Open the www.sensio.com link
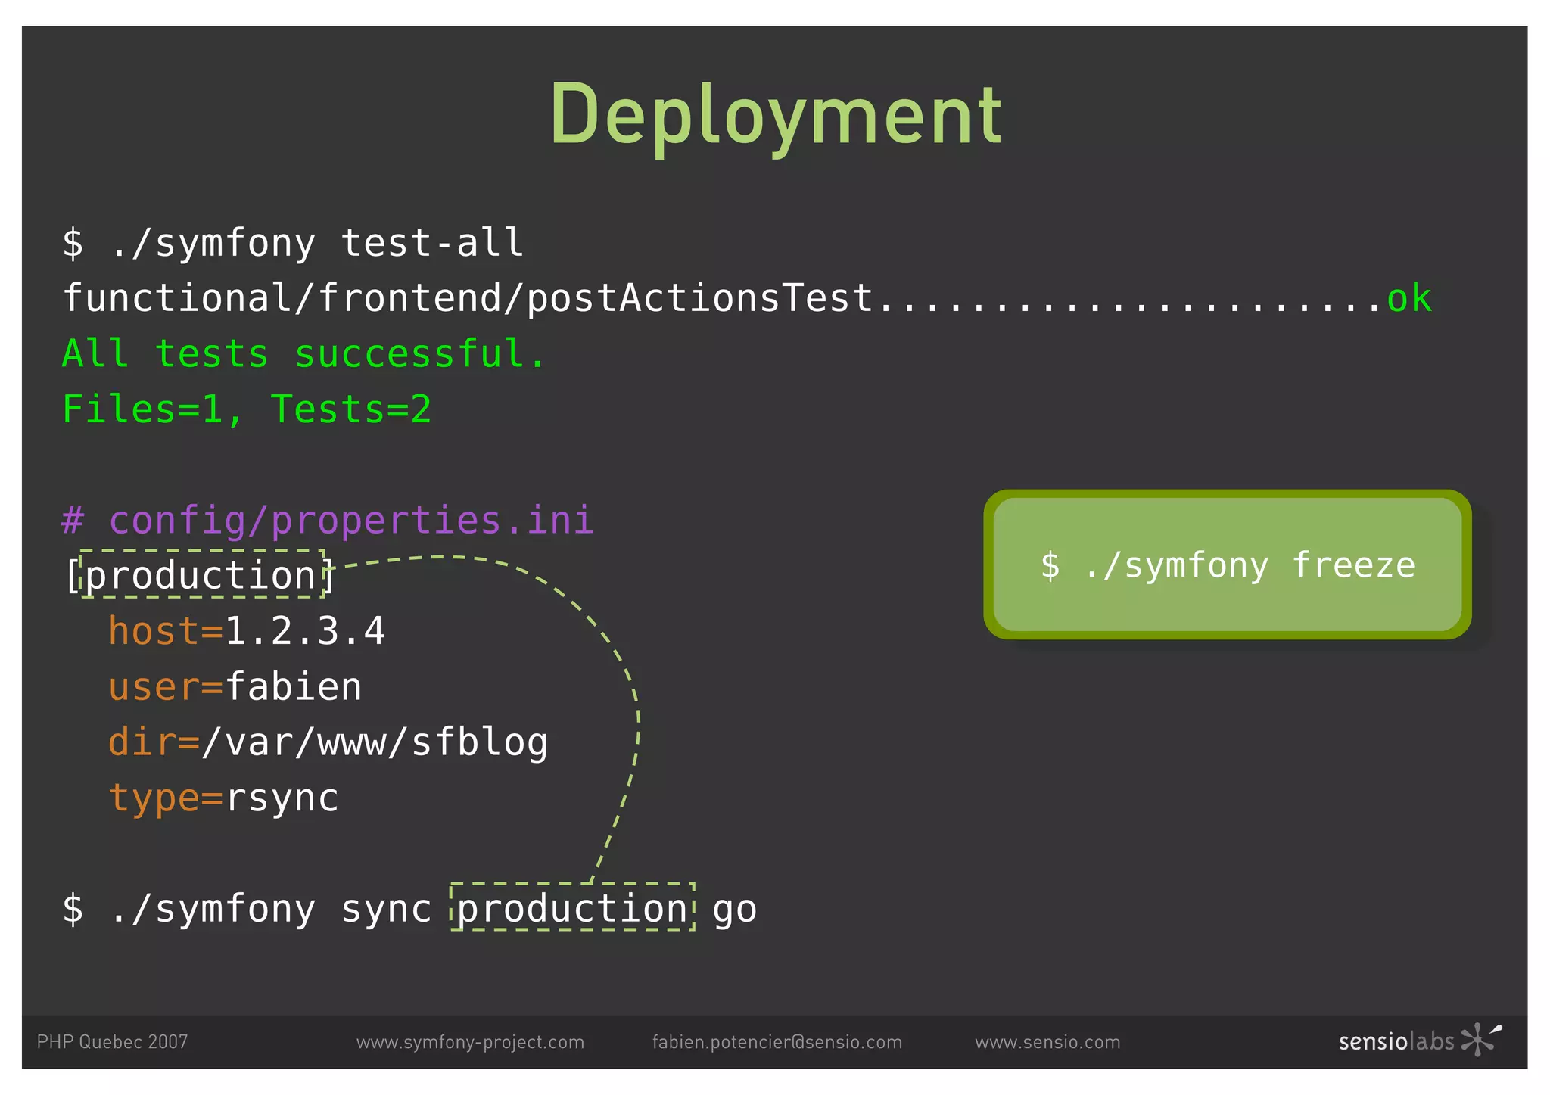 coord(1047,1042)
